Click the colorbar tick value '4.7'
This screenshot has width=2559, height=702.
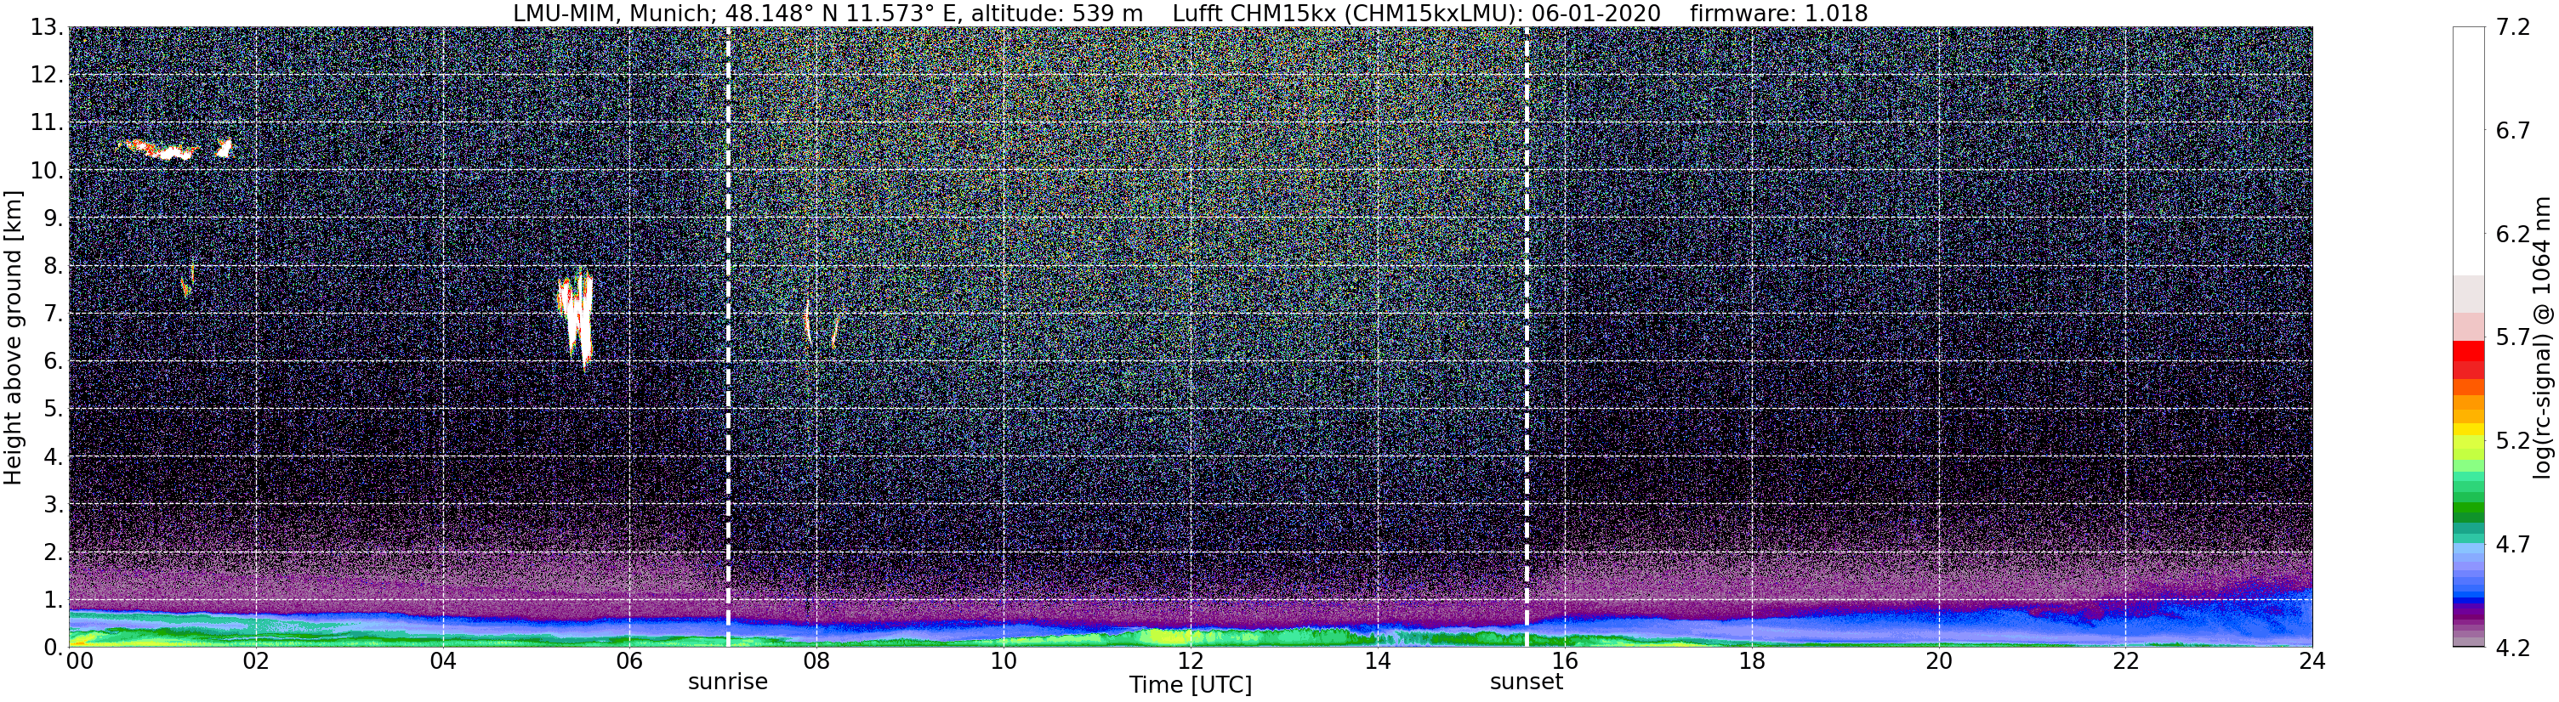click(x=2513, y=544)
